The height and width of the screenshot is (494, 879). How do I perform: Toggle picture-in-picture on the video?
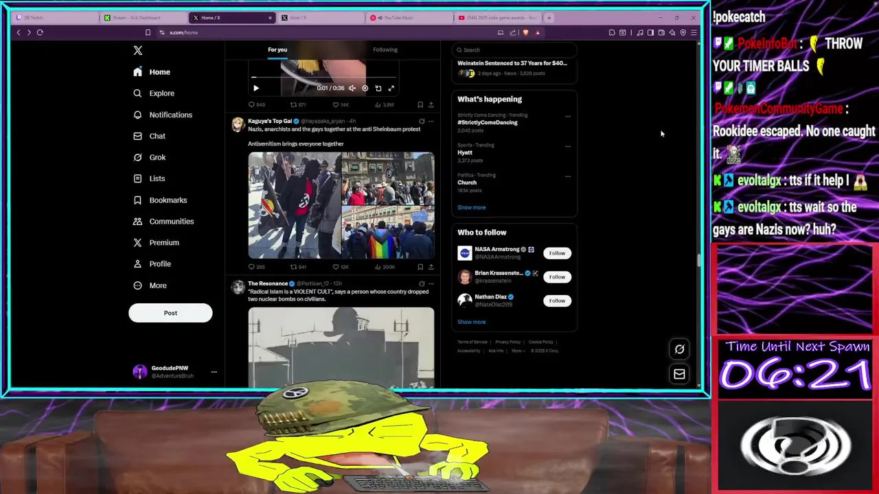pos(378,88)
